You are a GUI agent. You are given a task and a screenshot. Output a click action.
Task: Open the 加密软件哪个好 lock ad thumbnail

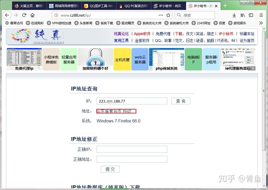click(95, 59)
